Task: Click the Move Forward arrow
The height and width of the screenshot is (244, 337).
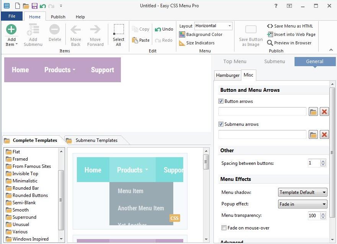Action: coord(95,29)
